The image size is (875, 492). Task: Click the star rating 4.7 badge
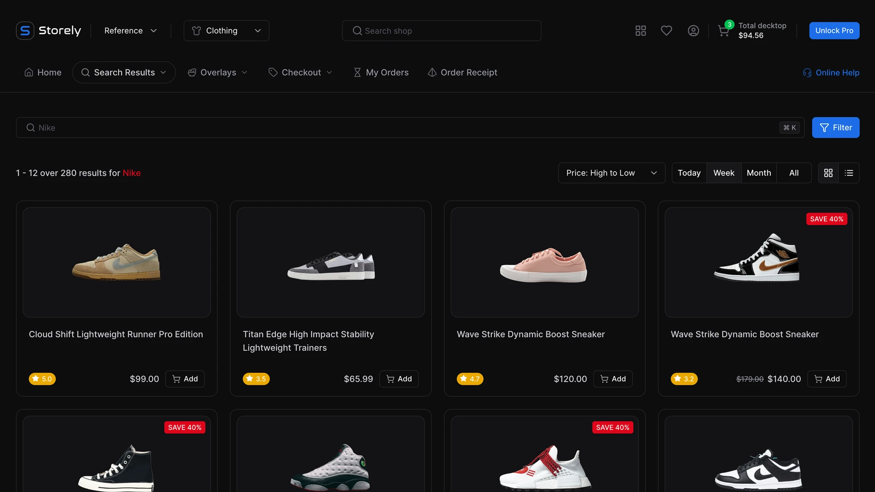pos(470,379)
